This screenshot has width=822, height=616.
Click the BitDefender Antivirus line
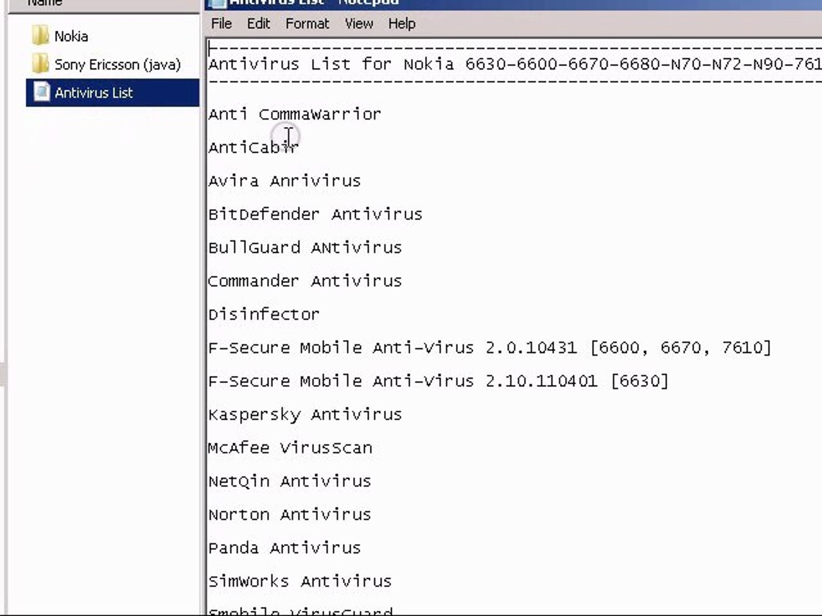tap(315, 214)
